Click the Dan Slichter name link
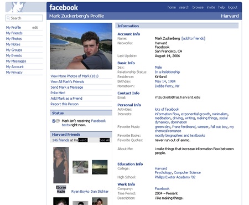 pos(100,192)
